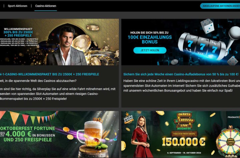240x158 pixels.
Task: Click the Pragmatic Play logo
Action: 234,117
